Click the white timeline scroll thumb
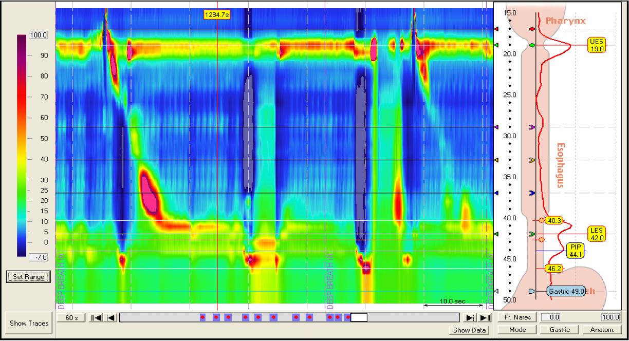This screenshot has height=341, width=629. click(359, 318)
